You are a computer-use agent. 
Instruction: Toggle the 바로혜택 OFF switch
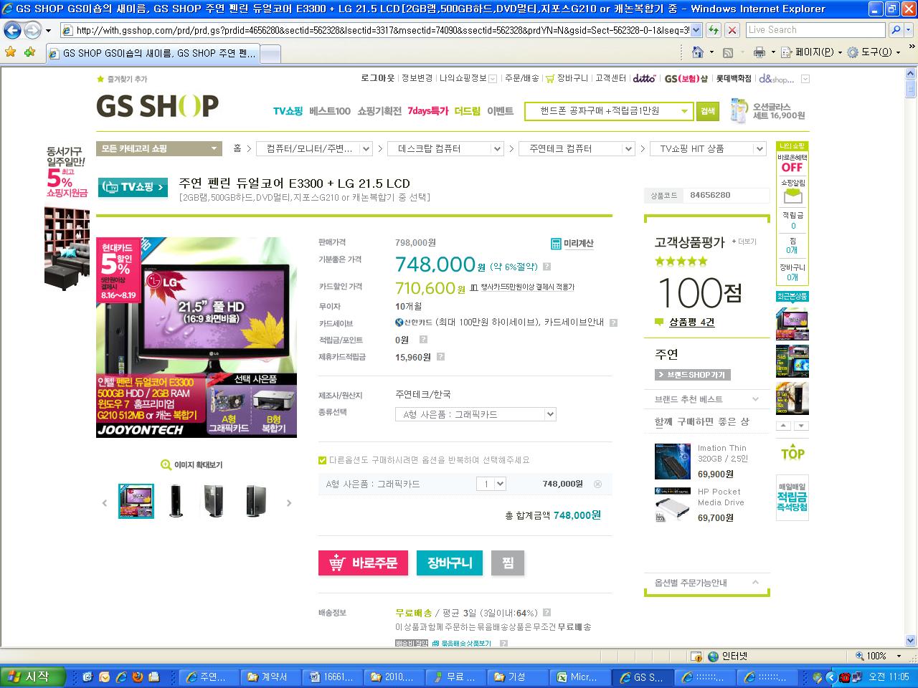tap(792, 167)
